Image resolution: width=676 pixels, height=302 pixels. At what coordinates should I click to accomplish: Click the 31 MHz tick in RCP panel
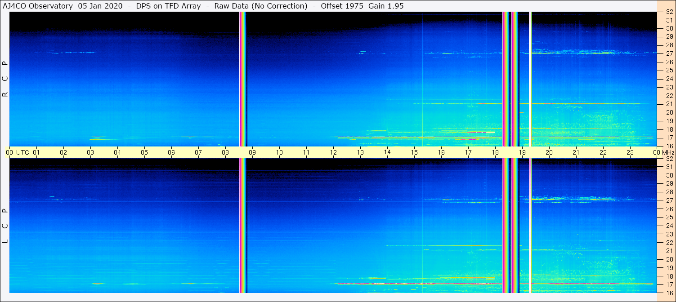point(669,20)
